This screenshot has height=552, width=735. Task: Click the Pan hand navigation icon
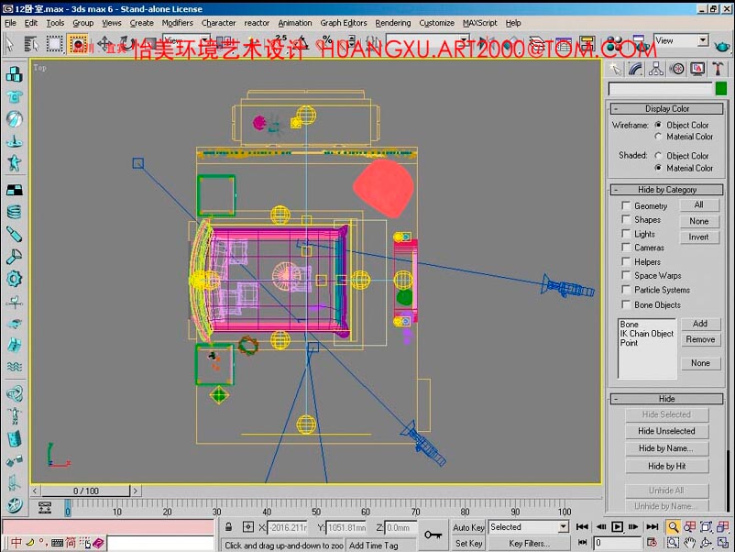tap(689, 543)
